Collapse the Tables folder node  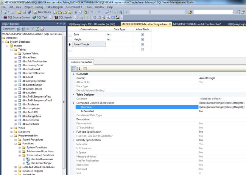point(11,50)
